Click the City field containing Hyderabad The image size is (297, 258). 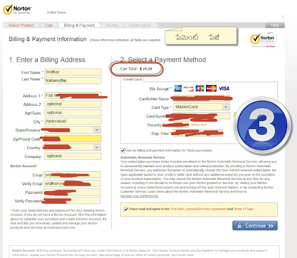point(73,121)
